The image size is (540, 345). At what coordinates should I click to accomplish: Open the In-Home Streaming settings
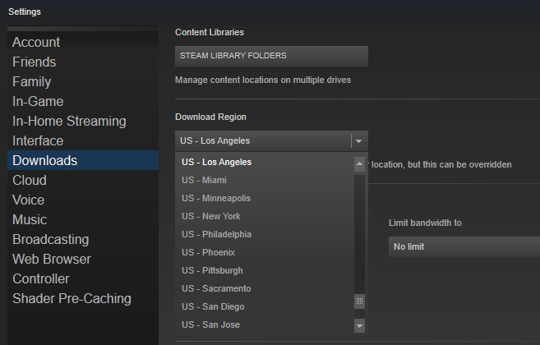coord(83,121)
